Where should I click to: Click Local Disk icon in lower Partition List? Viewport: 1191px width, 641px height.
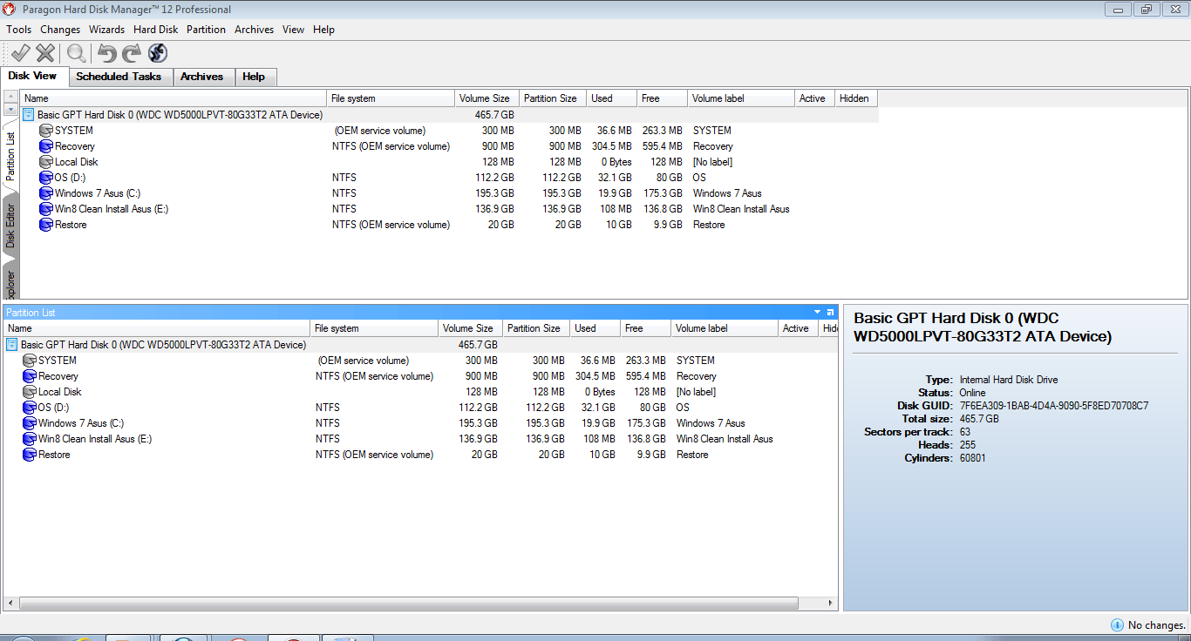tap(30, 392)
